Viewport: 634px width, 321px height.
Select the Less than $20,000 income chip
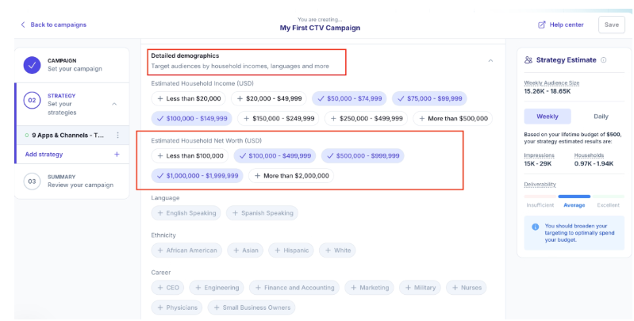click(x=189, y=98)
